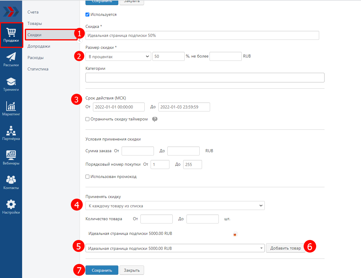Expand the Применять скидку dropdown
361x278 pixels.
175,206
